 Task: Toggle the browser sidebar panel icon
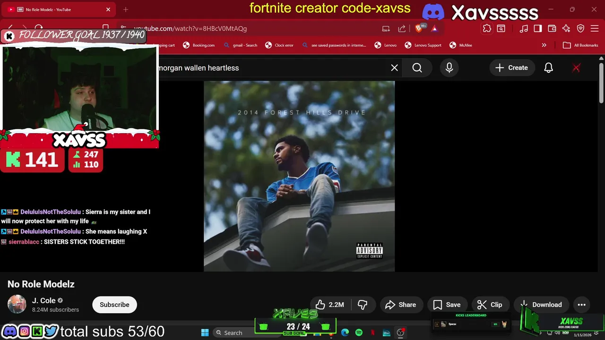coord(537,28)
